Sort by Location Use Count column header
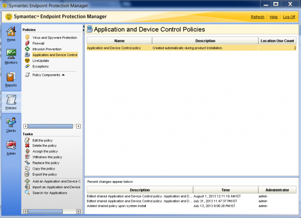The image size is (301, 218). click(x=277, y=41)
